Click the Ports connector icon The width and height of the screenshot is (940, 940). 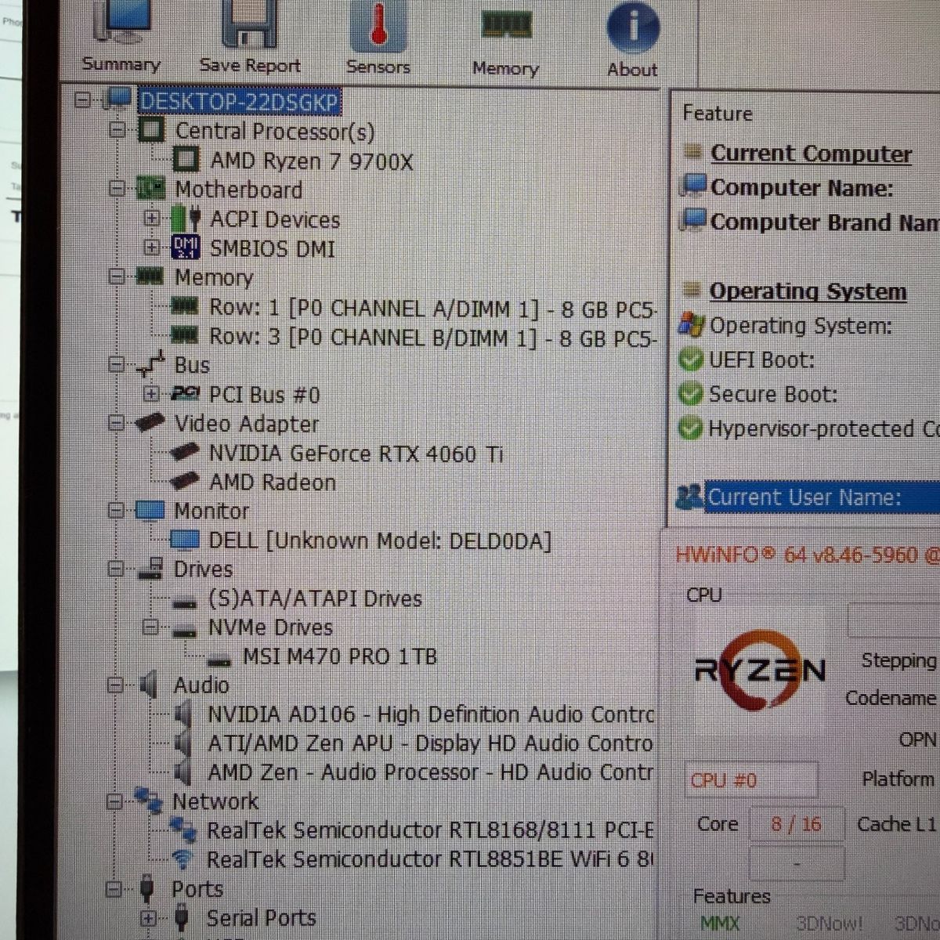click(x=146, y=889)
